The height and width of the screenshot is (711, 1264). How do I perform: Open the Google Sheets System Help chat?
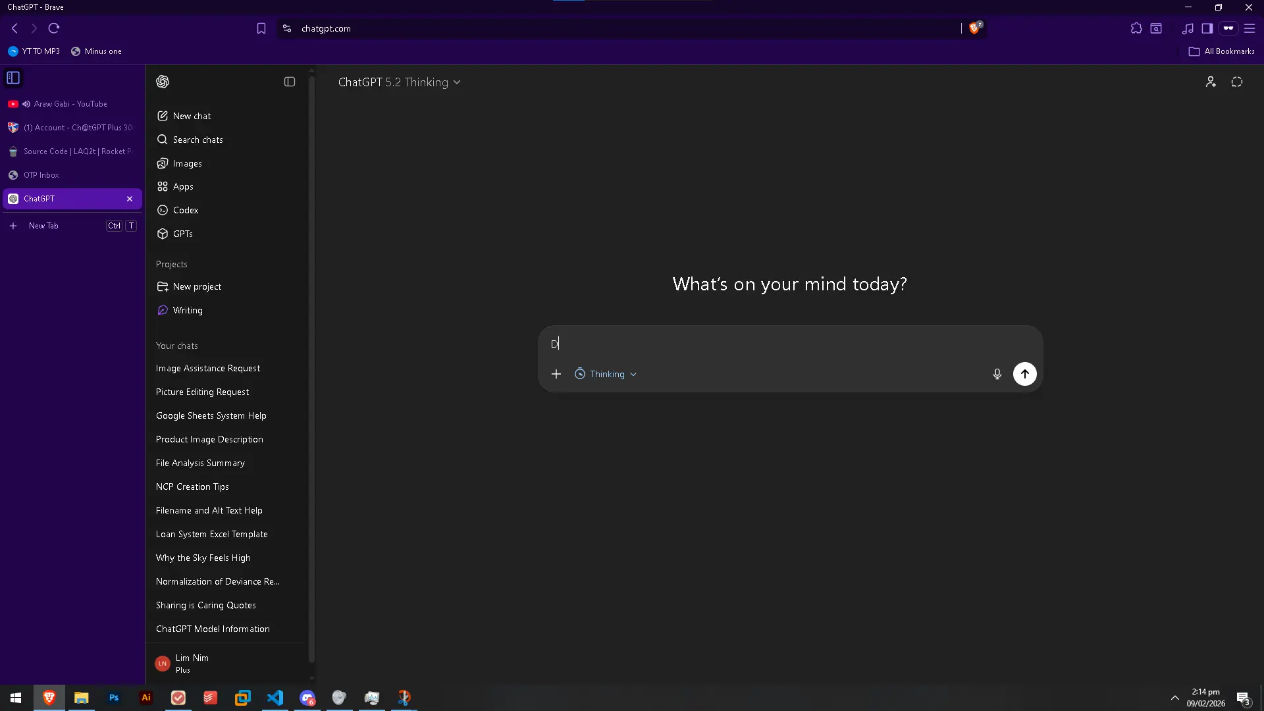tap(226, 415)
